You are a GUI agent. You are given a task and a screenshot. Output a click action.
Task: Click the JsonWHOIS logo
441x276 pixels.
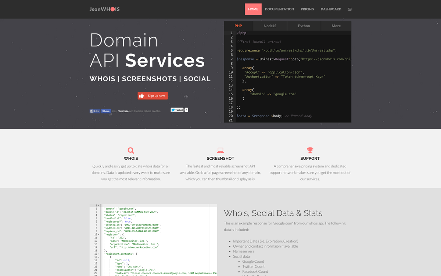point(104,9)
